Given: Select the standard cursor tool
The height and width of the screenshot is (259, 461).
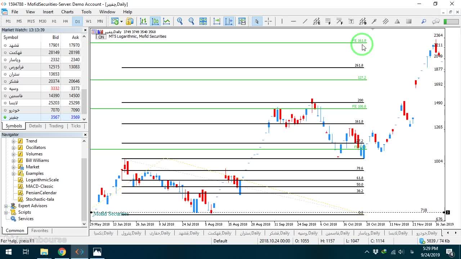Looking at the screenshot, I should click(257, 21).
